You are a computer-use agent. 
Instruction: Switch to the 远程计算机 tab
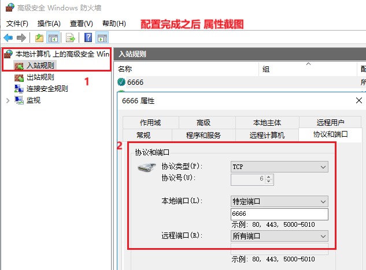(x=267, y=135)
